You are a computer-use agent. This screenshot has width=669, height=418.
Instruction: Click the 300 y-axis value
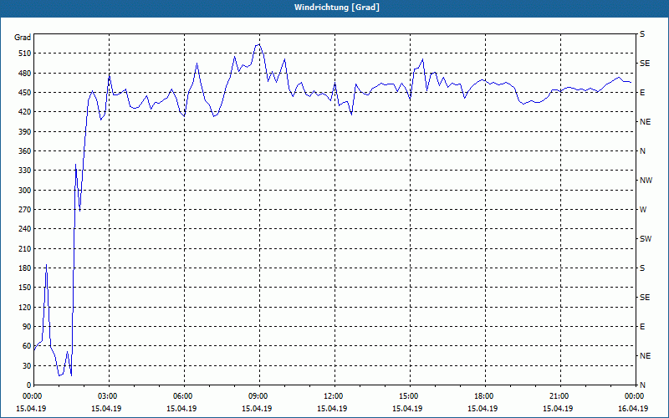(25, 191)
